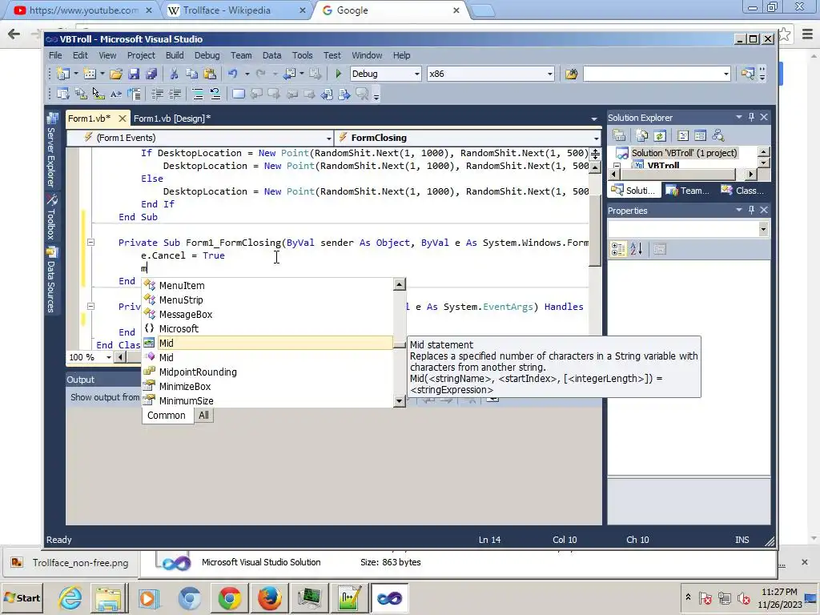
Task: Open the File menu
Action: [55, 55]
